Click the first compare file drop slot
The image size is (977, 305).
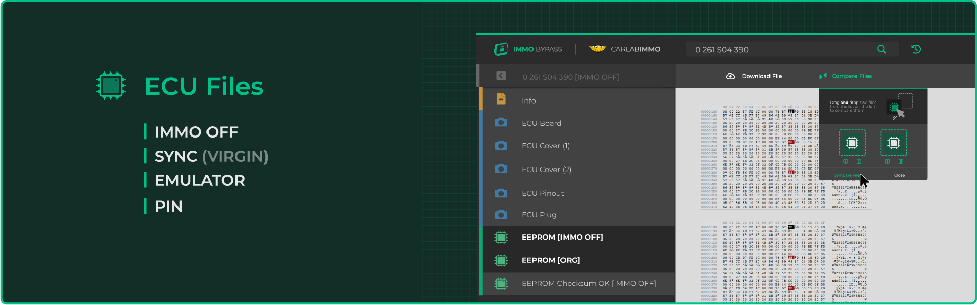pos(852,143)
